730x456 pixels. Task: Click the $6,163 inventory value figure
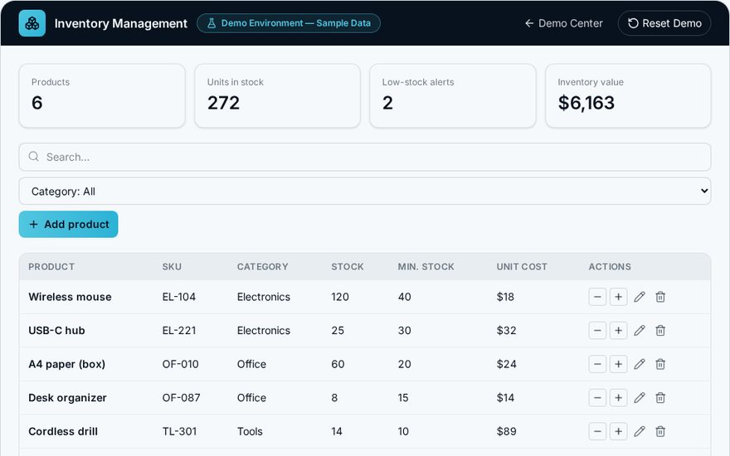pyautogui.click(x=586, y=103)
